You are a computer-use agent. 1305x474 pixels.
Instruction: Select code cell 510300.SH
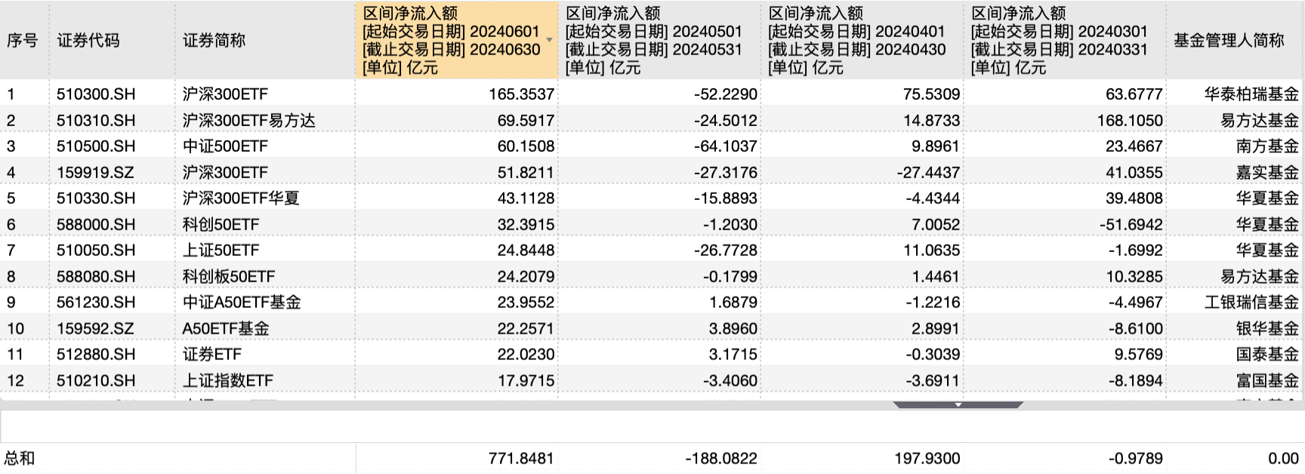click(96, 94)
